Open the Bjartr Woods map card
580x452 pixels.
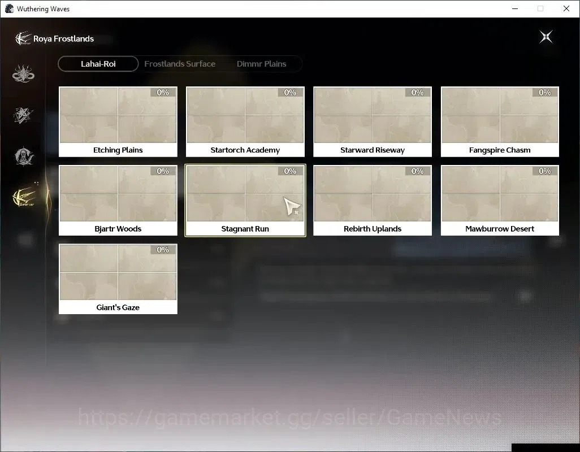(x=118, y=201)
